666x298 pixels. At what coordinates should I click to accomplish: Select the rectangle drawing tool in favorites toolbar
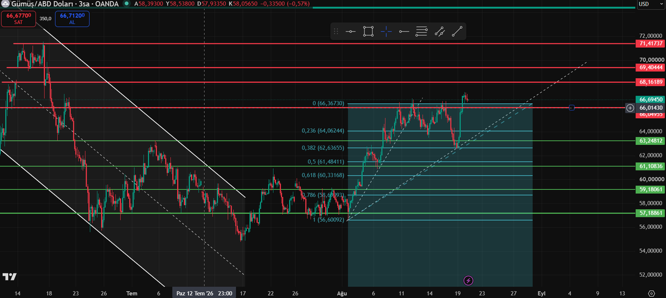[368, 32]
